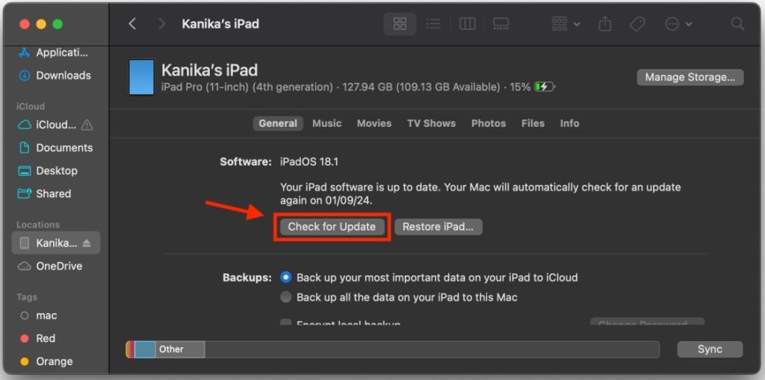
Task: Open the General tab
Action: (278, 123)
